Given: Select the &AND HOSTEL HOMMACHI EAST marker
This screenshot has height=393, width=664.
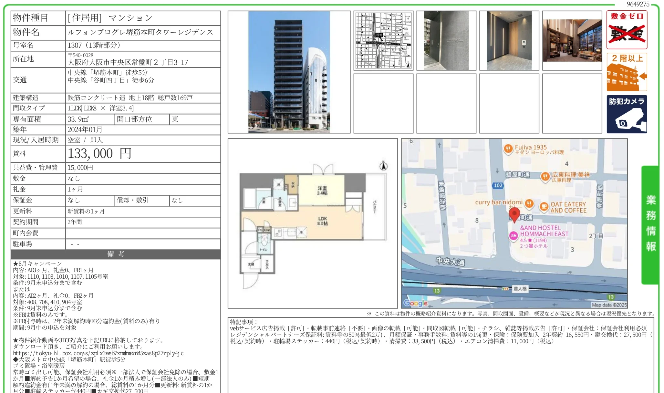Looking at the screenshot, I should (514, 236).
